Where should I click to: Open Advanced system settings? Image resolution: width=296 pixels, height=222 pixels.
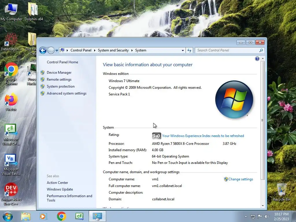67,93
